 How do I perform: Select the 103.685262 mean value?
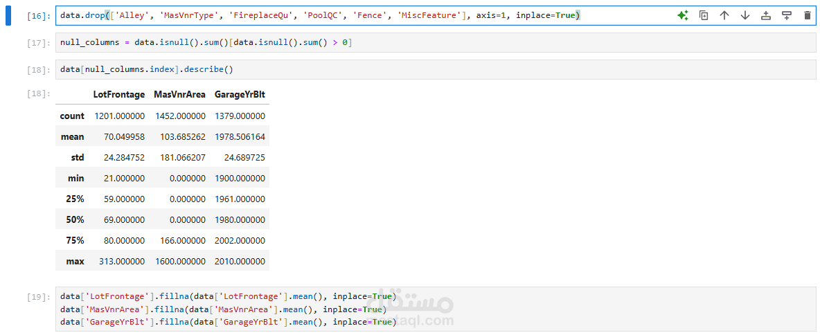pyautogui.click(x=183, y=136)
